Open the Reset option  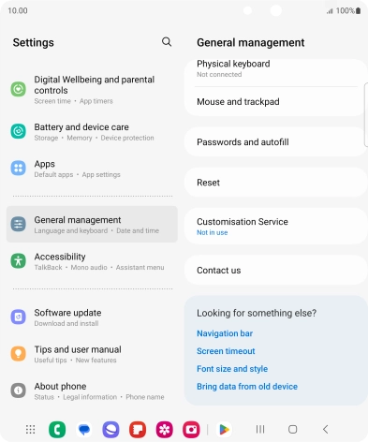click(x=276, y=183)
